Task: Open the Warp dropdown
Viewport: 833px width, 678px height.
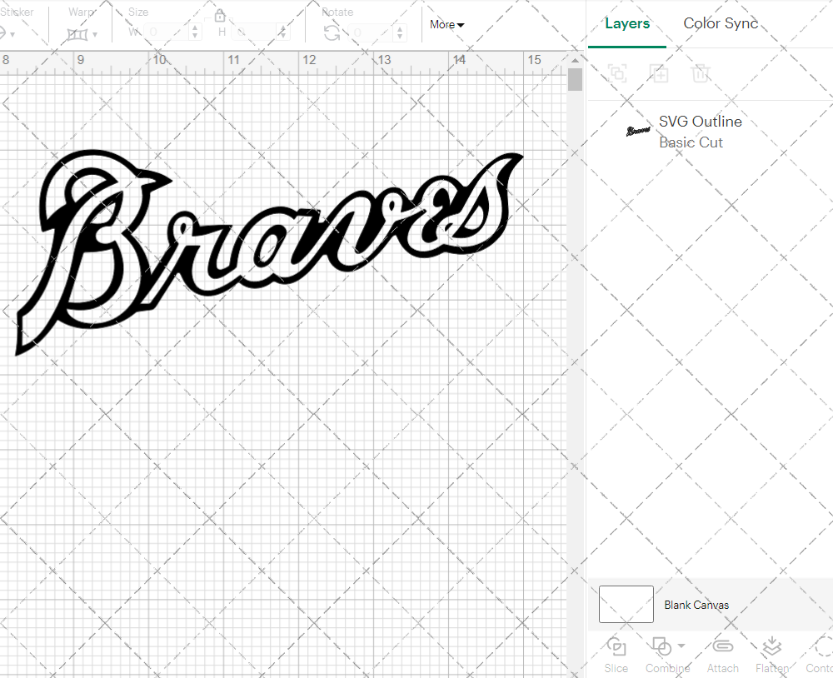Action: [x=82, y=34]
